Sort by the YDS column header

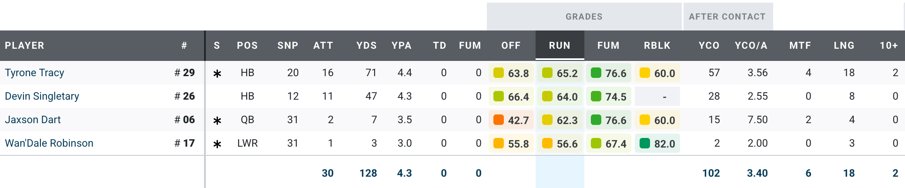click(x=366, y=45)
